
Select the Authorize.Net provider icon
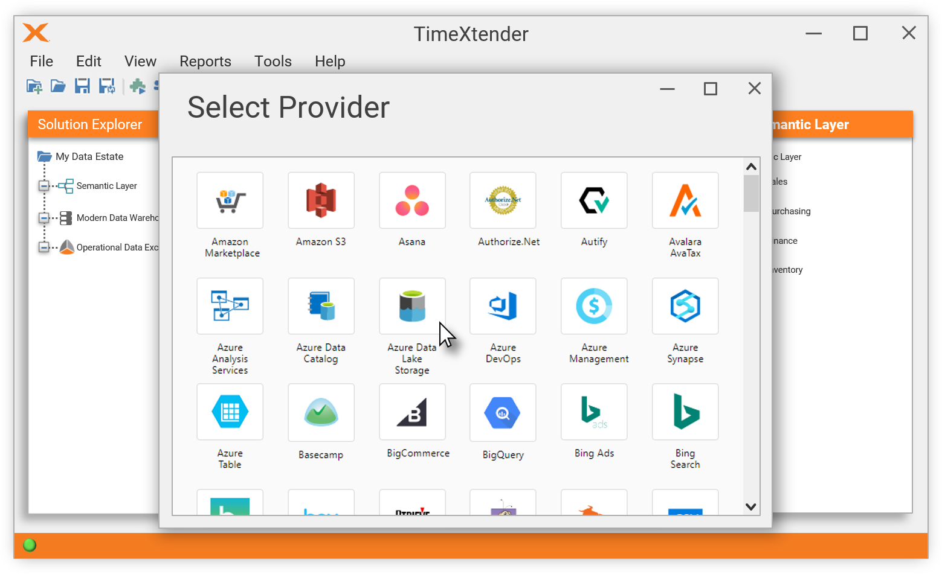(503, 200)
